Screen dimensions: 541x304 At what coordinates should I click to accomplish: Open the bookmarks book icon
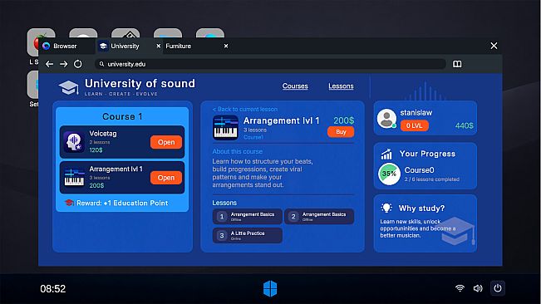[457, 64]
